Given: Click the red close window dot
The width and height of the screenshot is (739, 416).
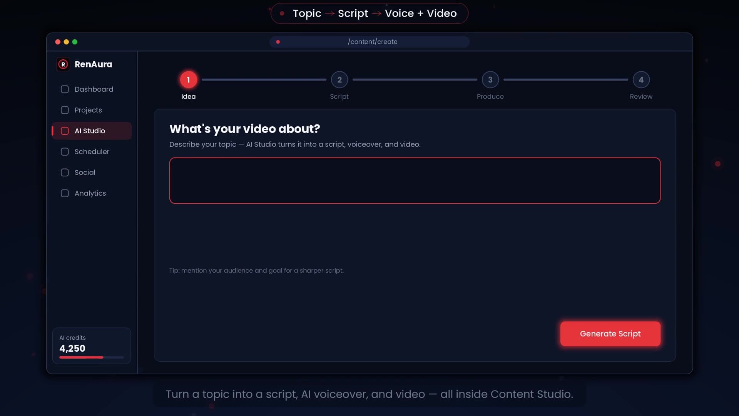Looking at the screenshot, I should pyautogui.click(x=58, y=42).
